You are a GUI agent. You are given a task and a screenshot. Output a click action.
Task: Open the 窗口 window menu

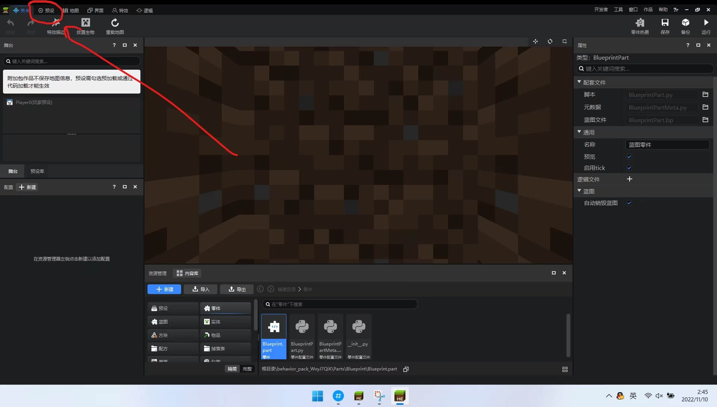633,10
